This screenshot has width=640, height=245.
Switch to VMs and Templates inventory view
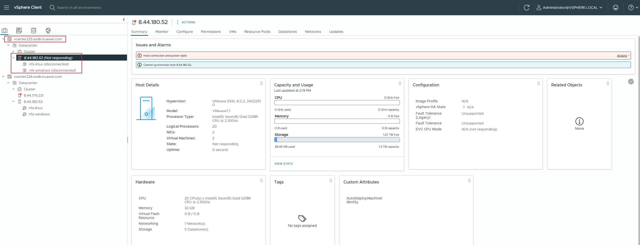pyautogui.click(x=19, y=31)
